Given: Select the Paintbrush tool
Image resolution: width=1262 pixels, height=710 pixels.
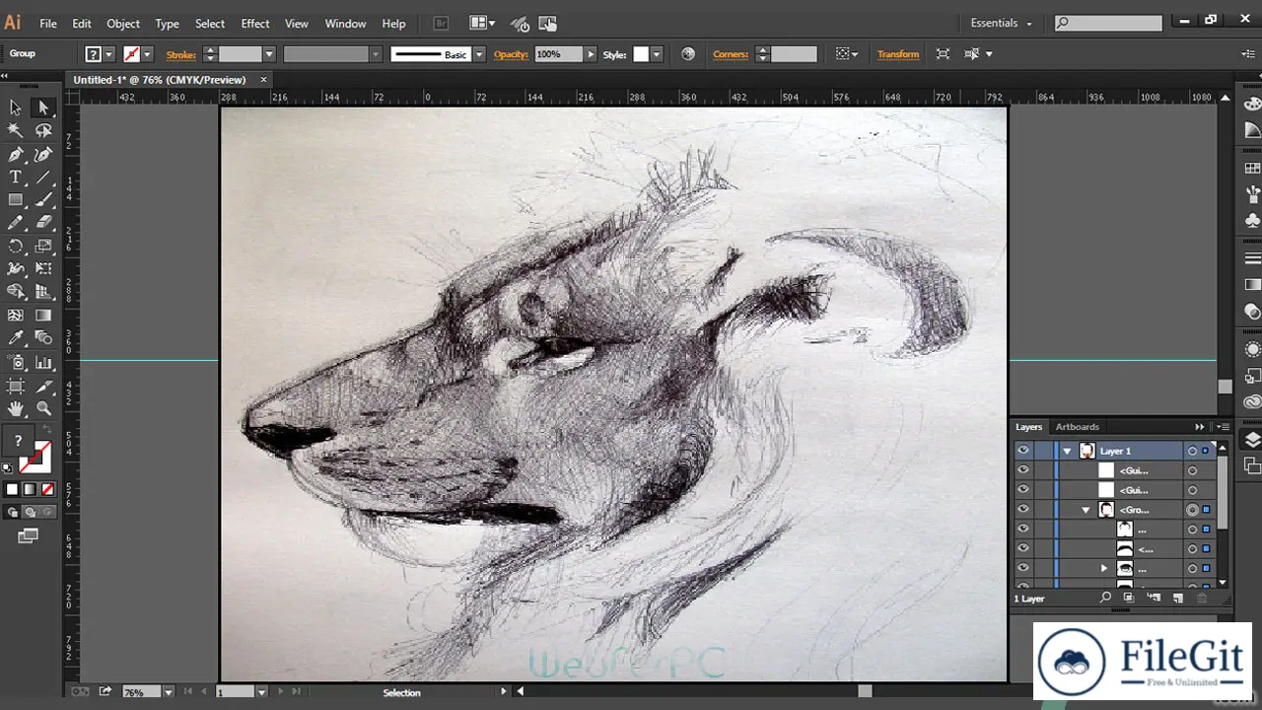Looking at the screenshot, I should 42,200.
